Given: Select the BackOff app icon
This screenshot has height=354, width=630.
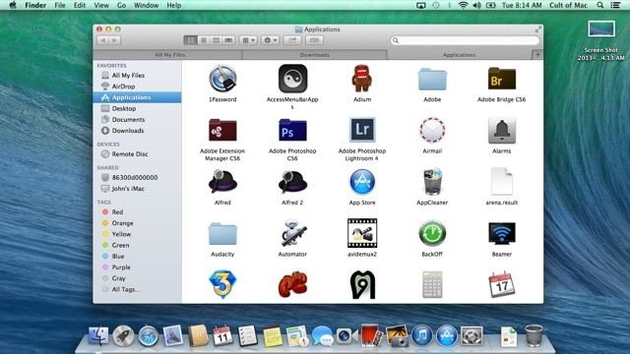Looking at the screenshot, I should coord(432,233).
